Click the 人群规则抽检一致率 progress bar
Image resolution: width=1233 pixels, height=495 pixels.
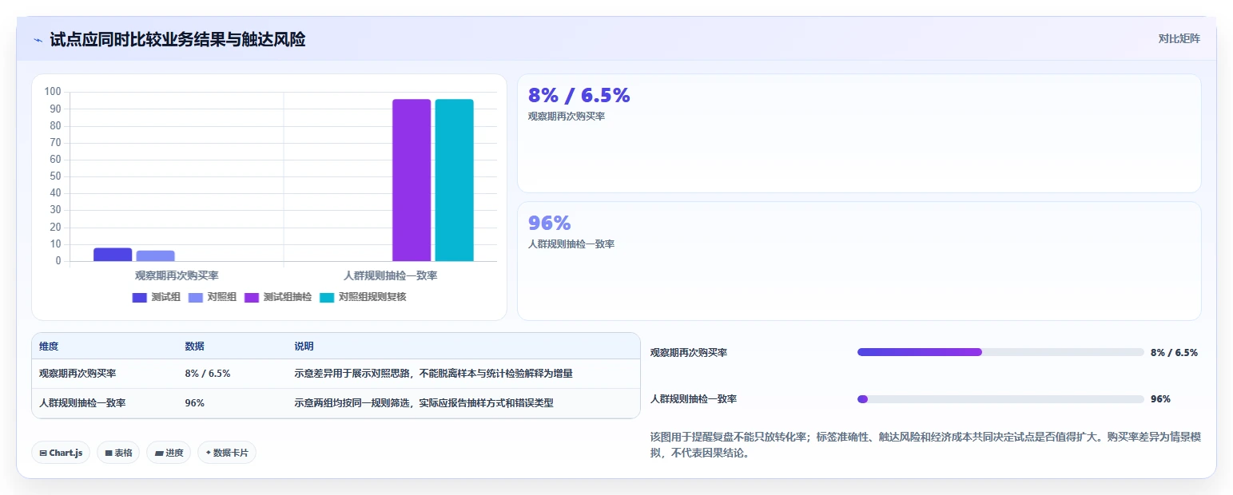pyautogui.click(x=1000, y=399)
